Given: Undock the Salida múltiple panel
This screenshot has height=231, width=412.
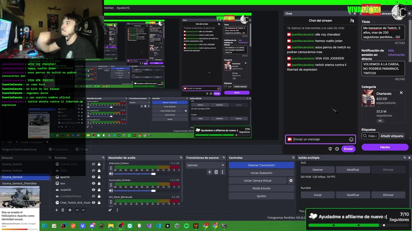Looking at the screenshot, I should coord(405,158).
